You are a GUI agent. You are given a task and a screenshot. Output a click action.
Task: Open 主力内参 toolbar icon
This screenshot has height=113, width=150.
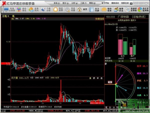[x=94, y=9]
